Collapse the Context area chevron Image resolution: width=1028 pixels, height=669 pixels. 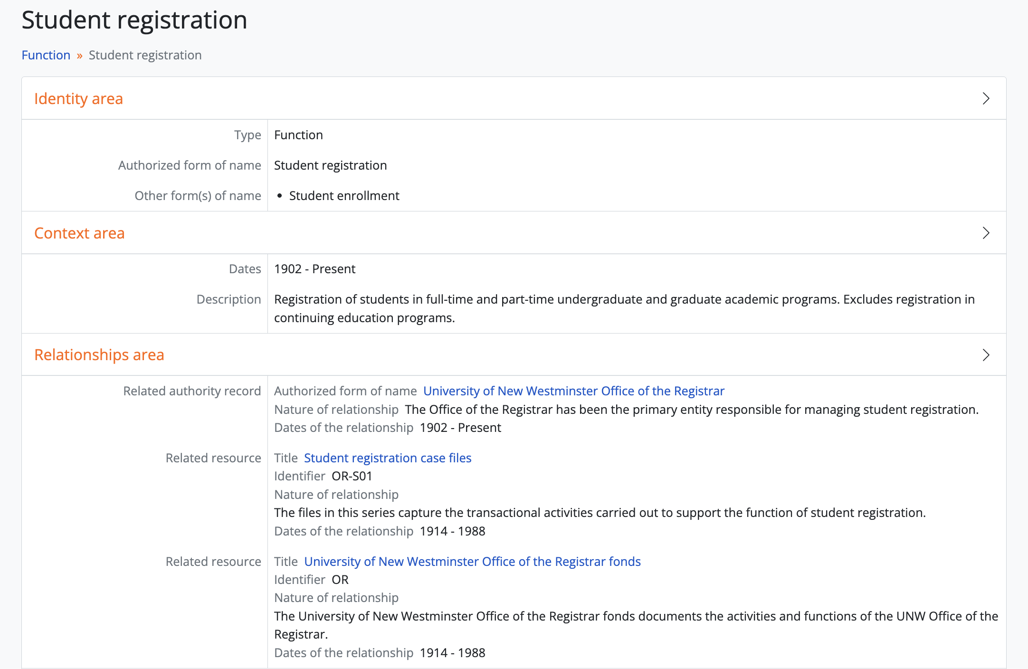click(986, 233)
